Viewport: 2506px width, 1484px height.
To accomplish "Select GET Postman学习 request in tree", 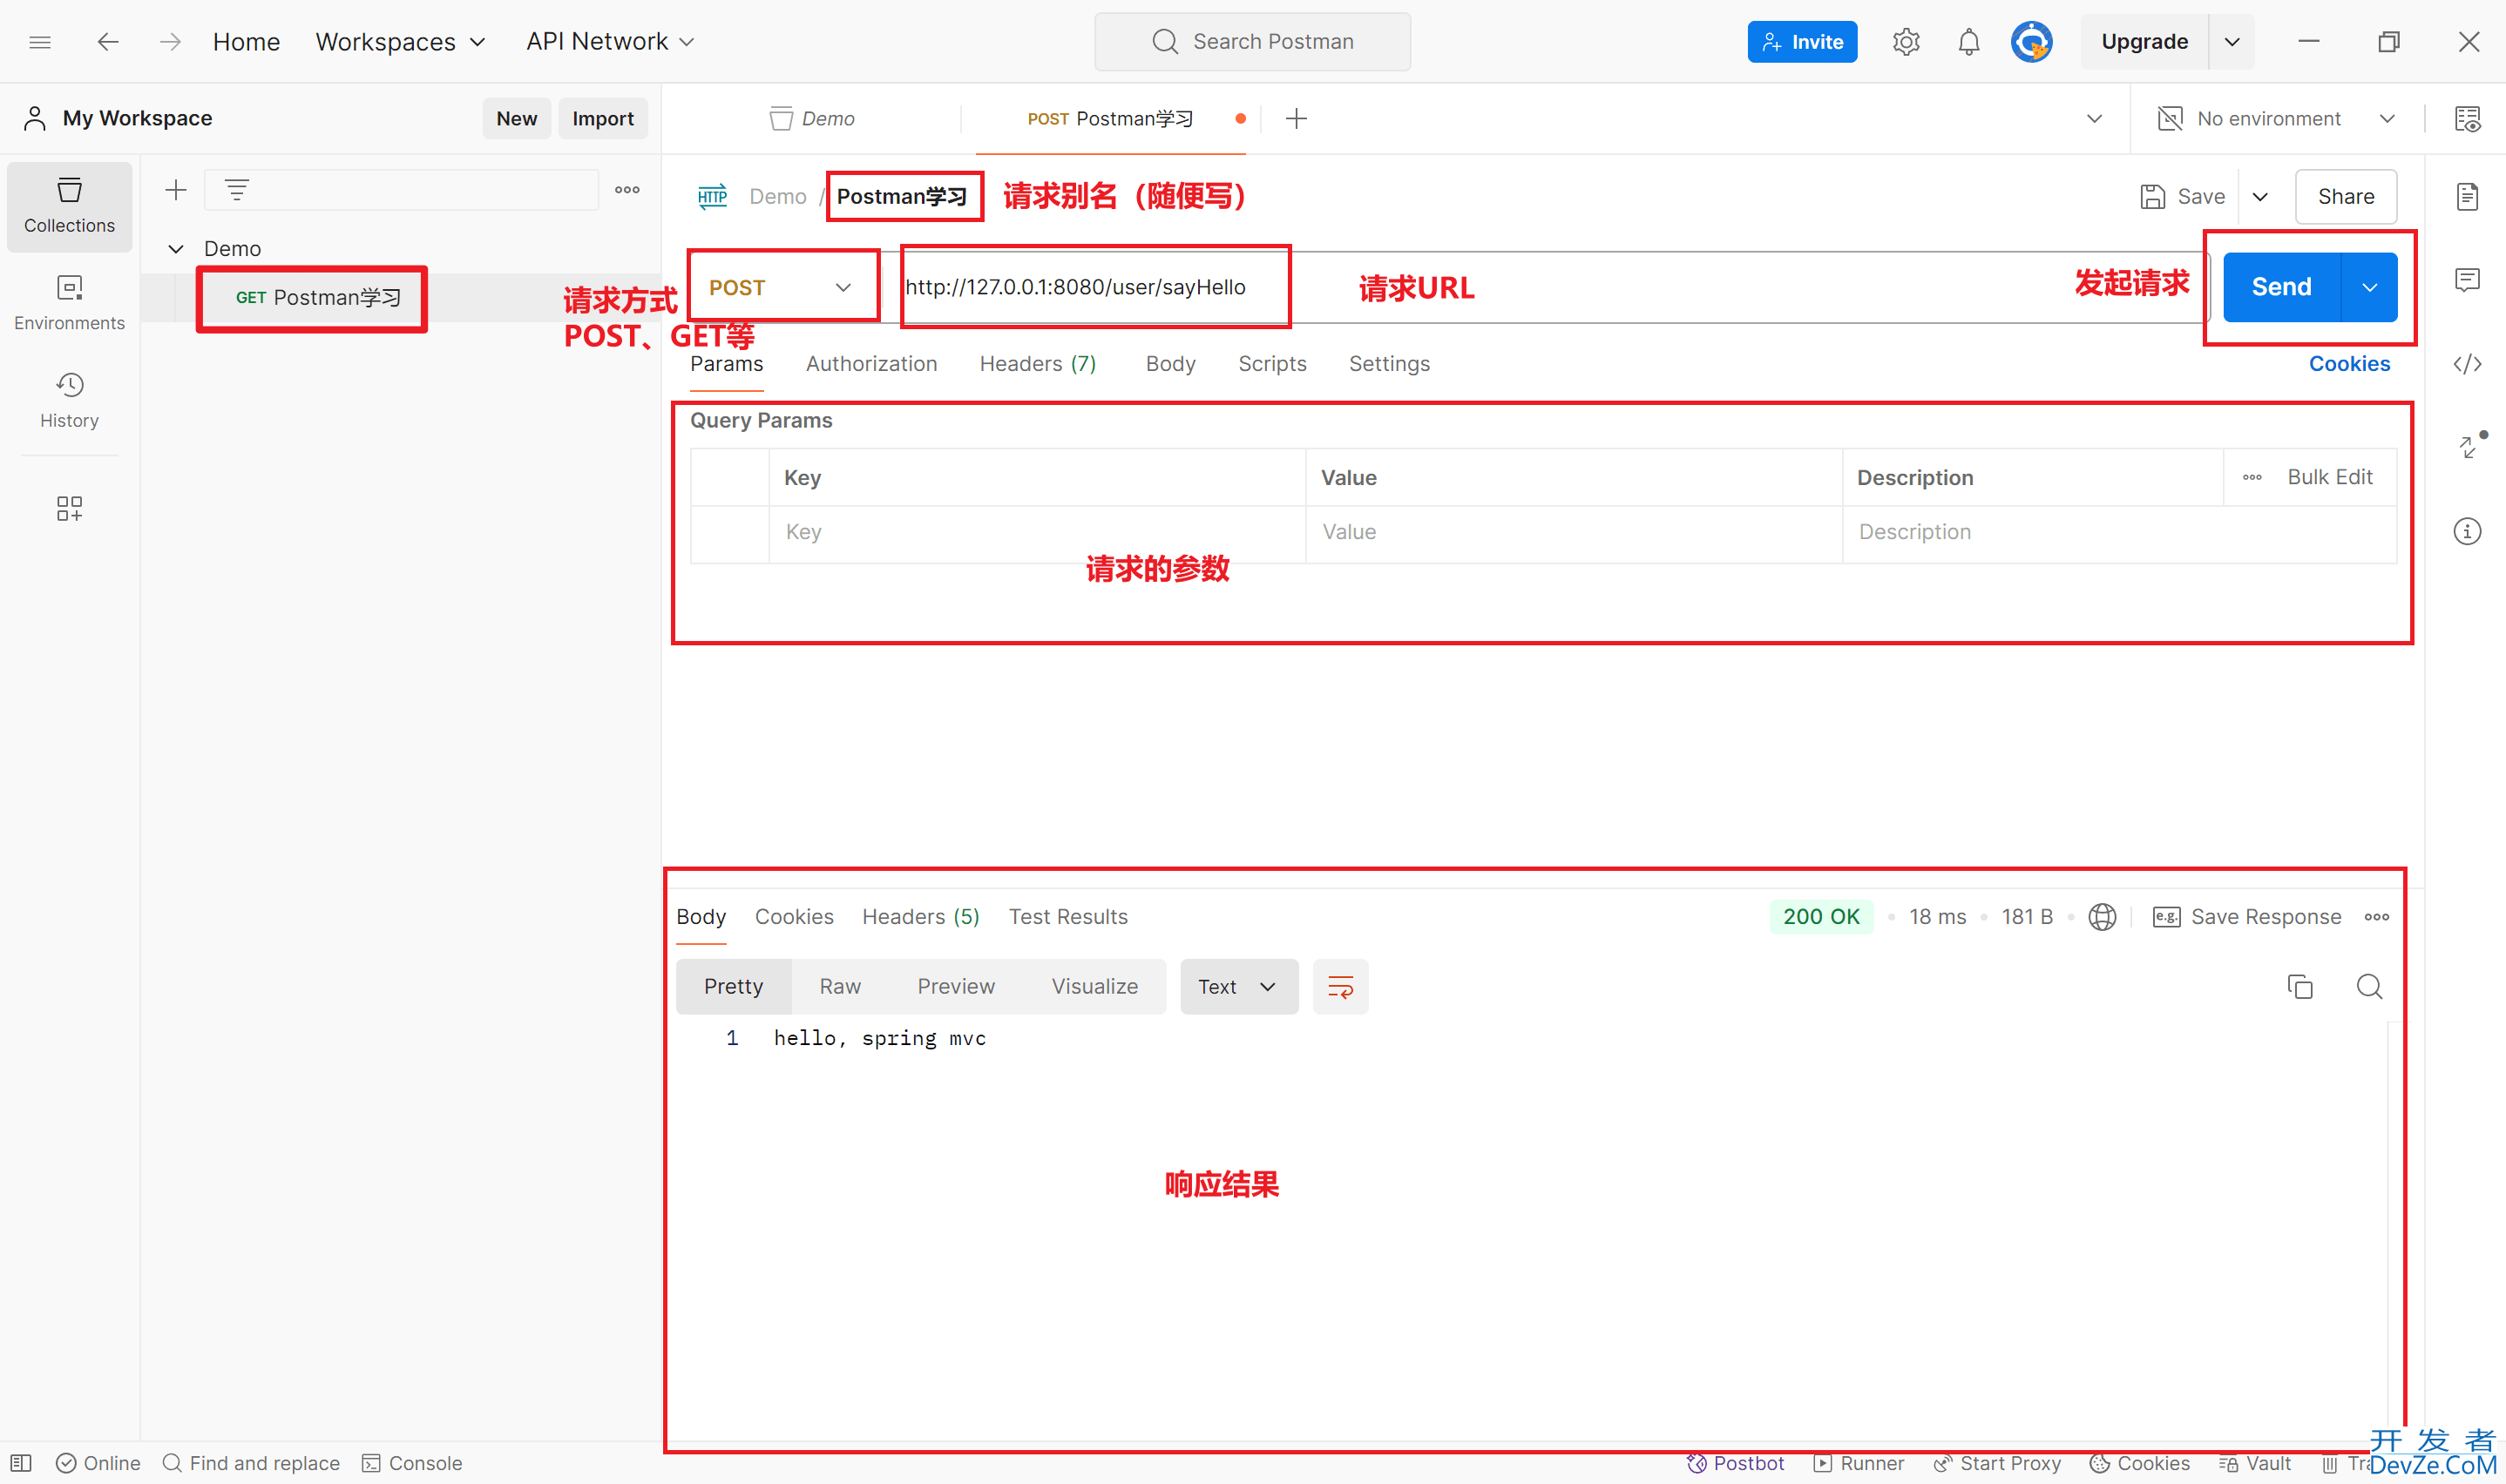I will tap(318, 298).
